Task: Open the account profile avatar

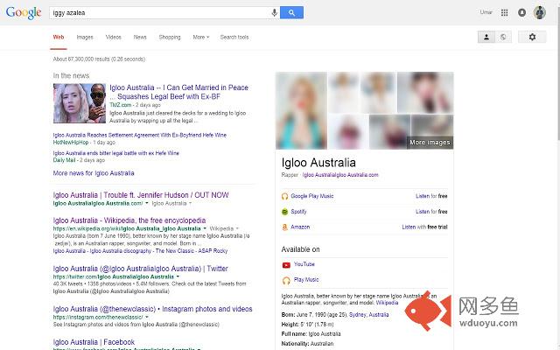Action: 539,12
